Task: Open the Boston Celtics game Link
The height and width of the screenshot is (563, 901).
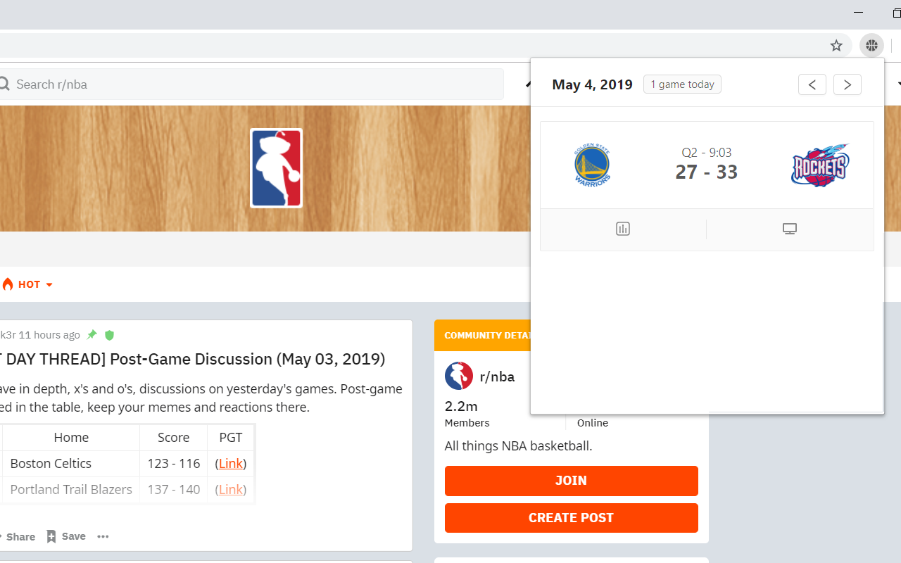Action: [231, 464]
